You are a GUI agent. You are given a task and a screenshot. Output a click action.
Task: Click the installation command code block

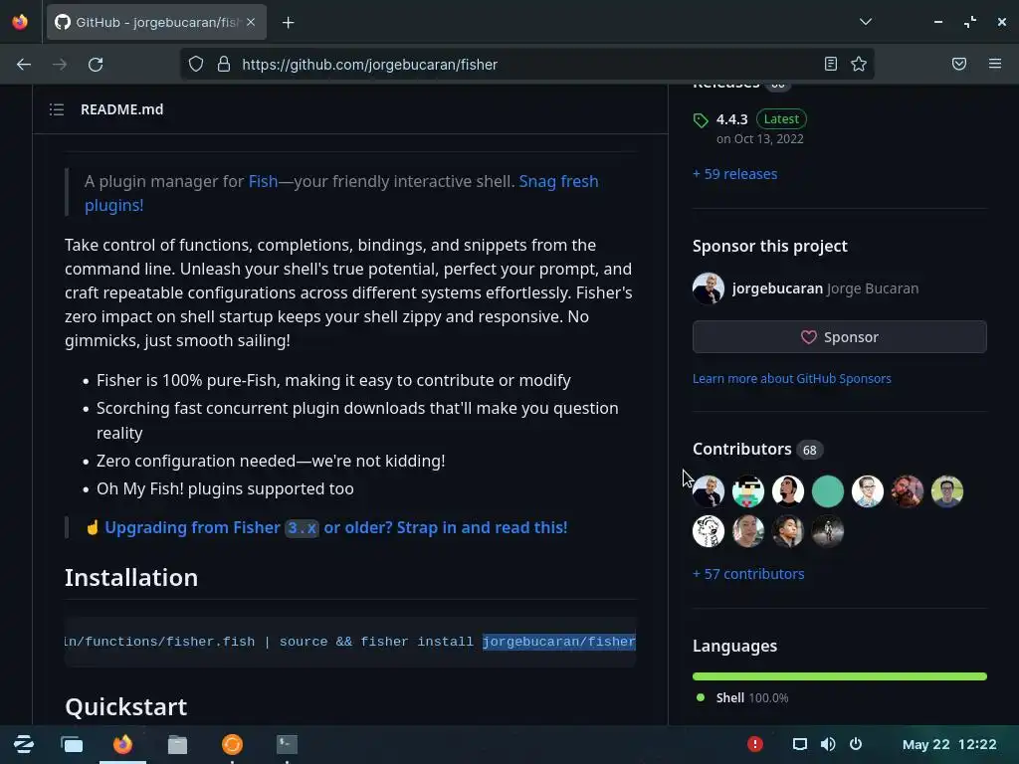(x=350, y=642)
